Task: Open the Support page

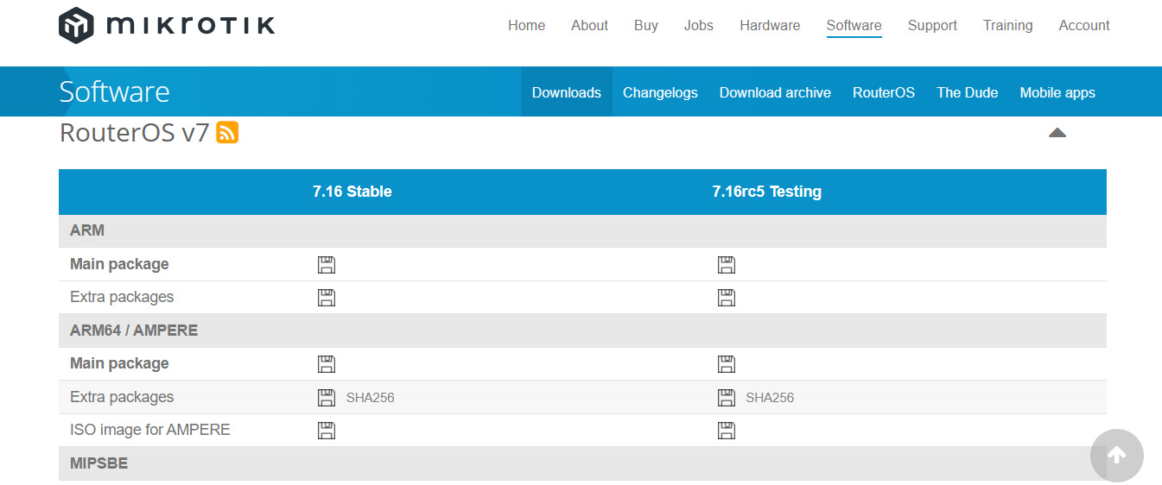Action: [932, 25]
